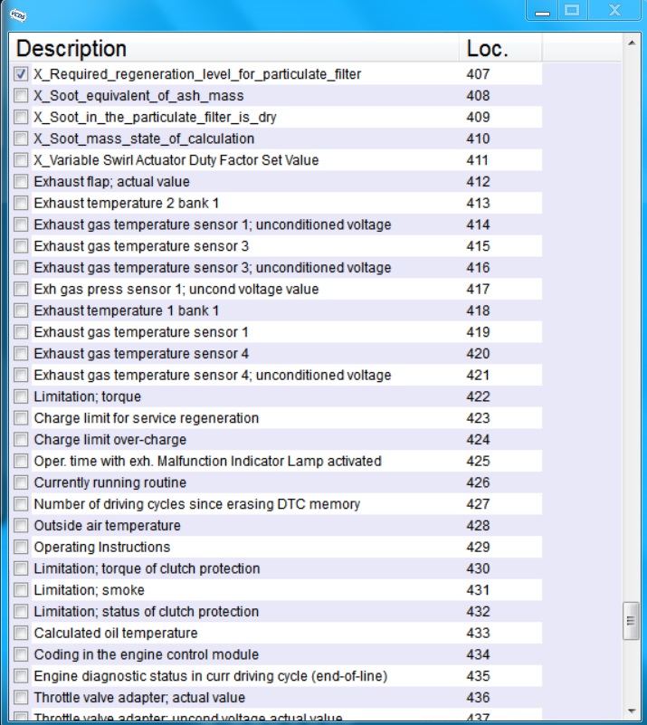Viewport: 647px width, 725px height.
Task: Check Exhaust gas temperature sensor 3 box
Action: pyautogui.click(x=21, y=246)
